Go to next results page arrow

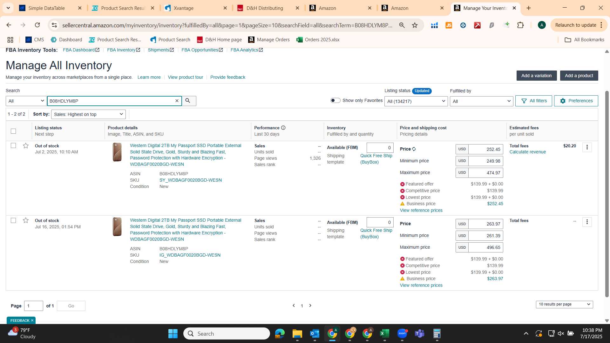[x=310, y=306]
